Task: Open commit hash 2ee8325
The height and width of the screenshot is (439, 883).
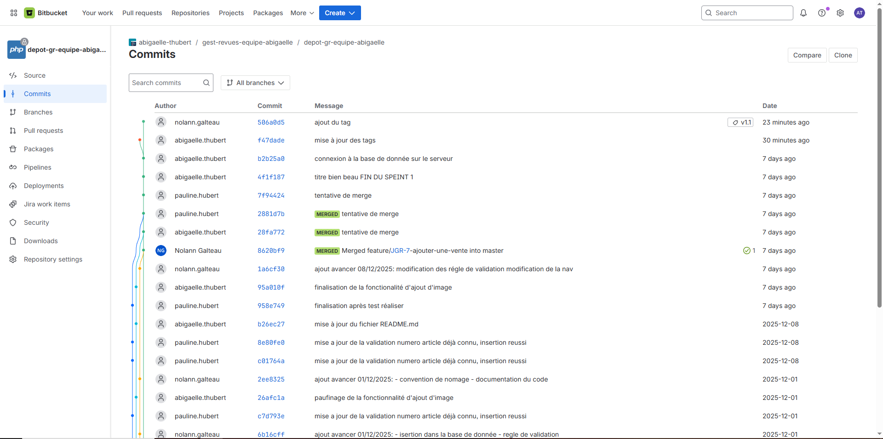Action: 271,379
